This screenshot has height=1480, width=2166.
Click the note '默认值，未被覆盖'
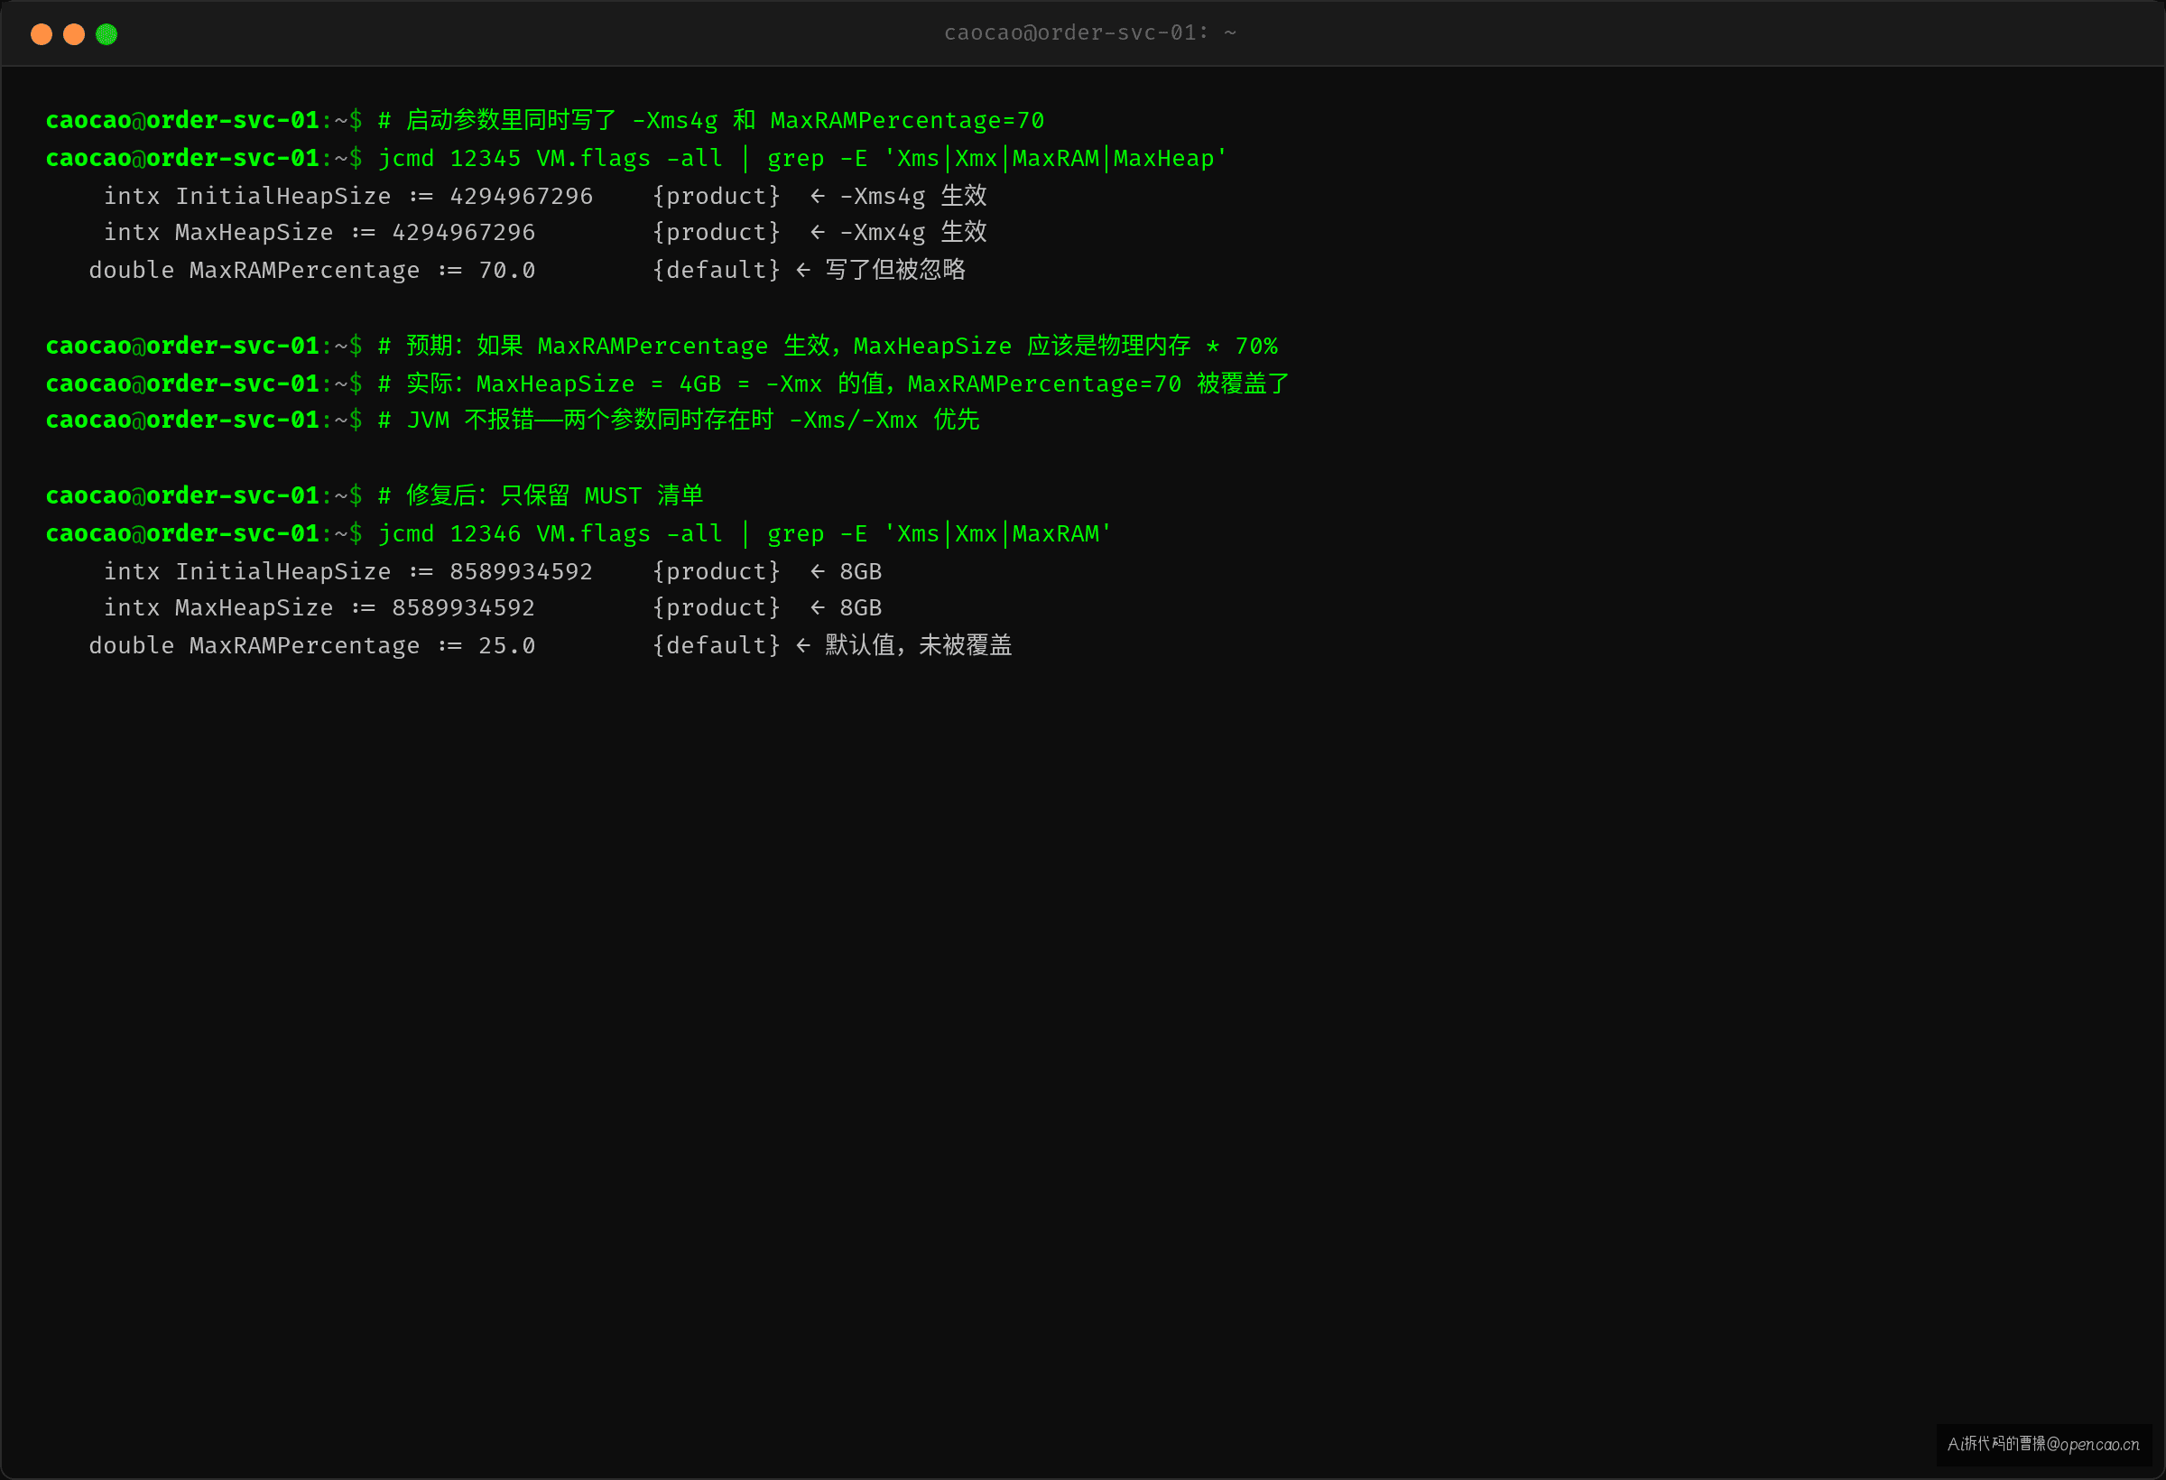[918, 646]
